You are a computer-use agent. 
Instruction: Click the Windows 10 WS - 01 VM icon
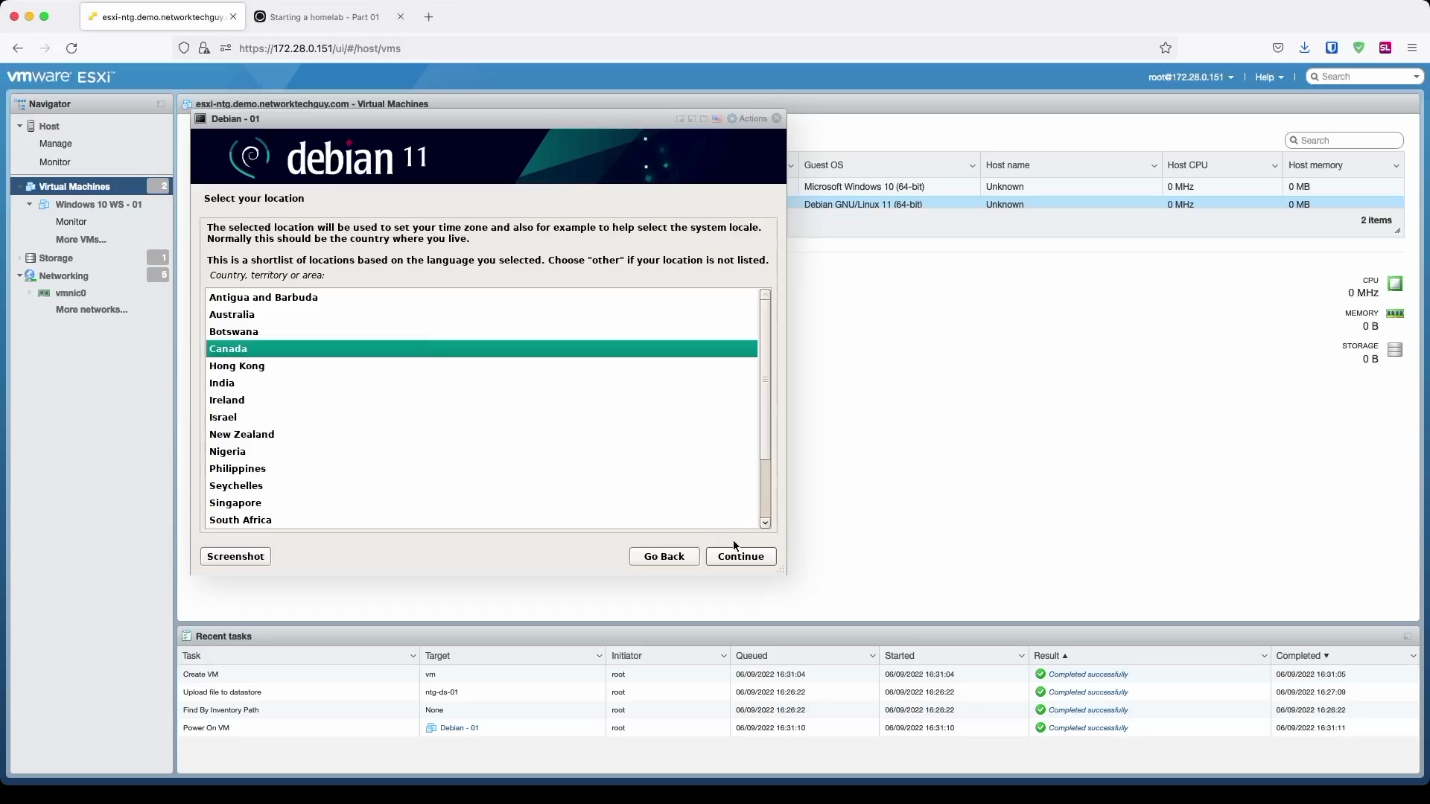click(x=44, y=204)
